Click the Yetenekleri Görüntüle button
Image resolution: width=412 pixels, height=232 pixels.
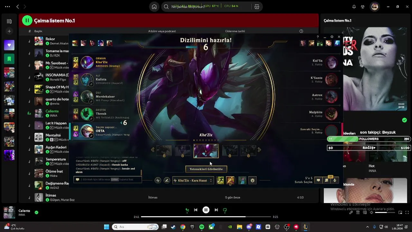pyautogui.click(x=206, y=169)
